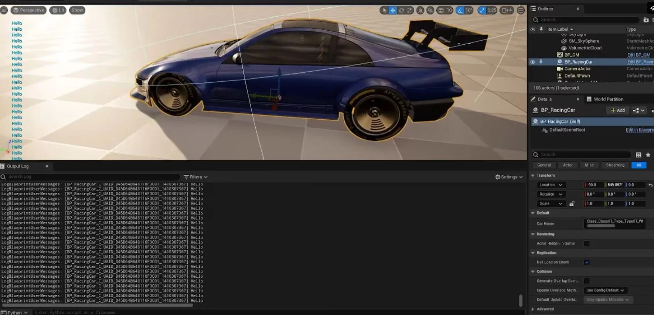Open the Edit BP_RacingCar blueprint link
The image size is (654, 315).
640,62
